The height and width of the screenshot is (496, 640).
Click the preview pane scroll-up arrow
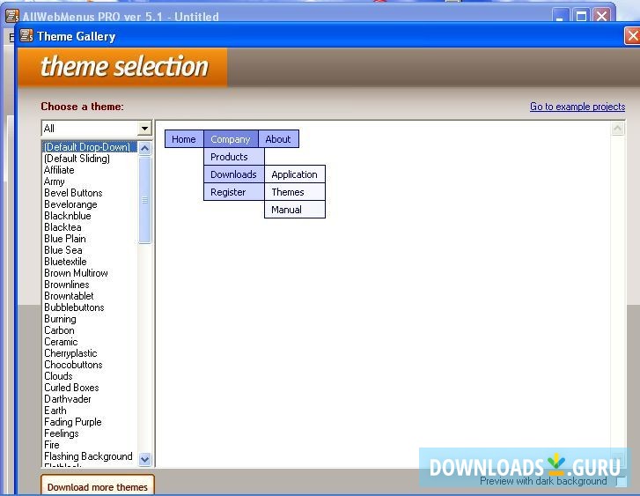click(617, 129)
